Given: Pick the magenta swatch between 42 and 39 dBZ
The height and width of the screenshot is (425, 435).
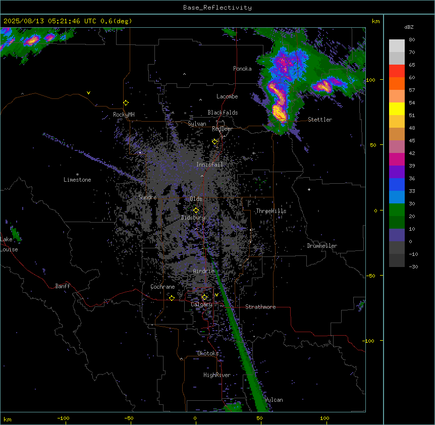Looking at the screenshot, I should (x=397, y=160).
